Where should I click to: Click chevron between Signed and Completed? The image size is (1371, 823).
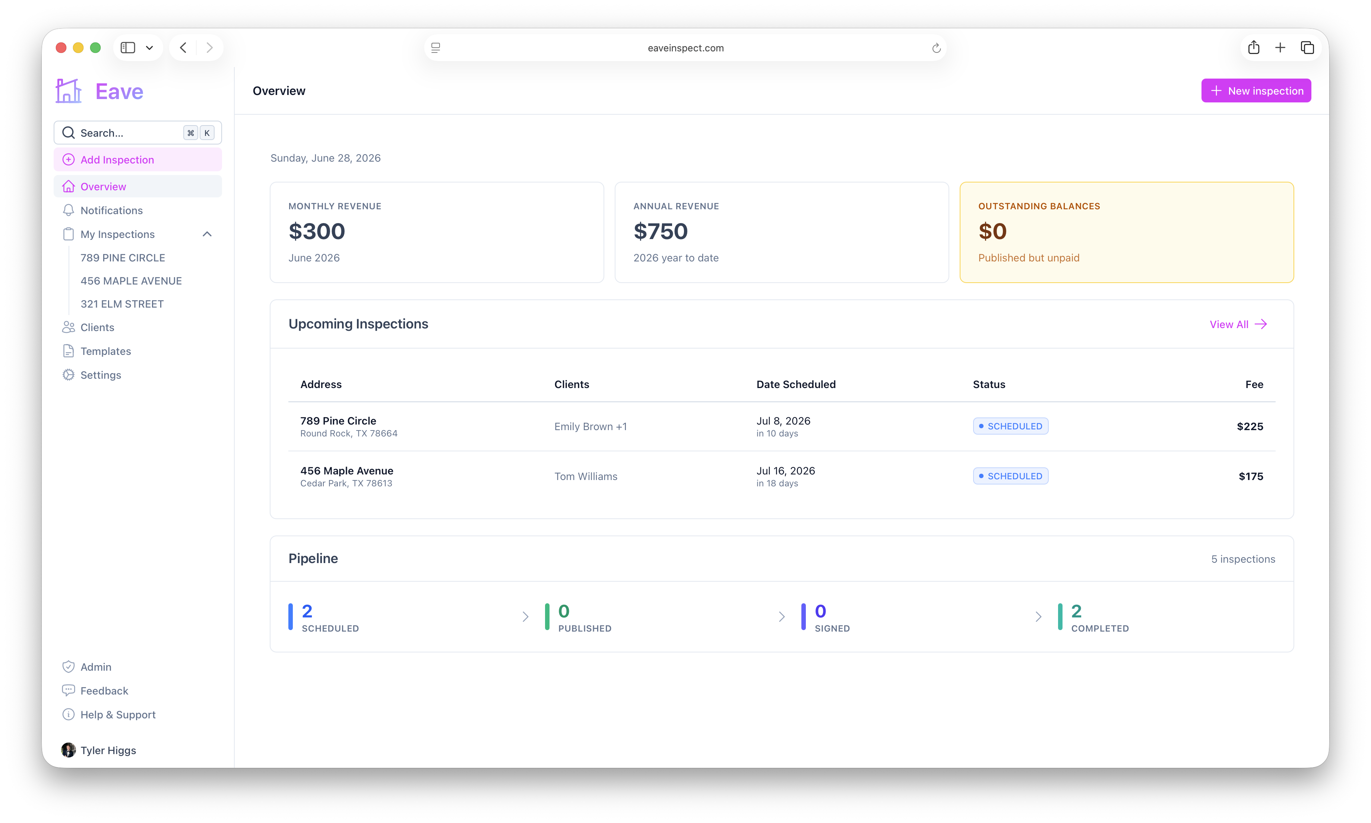pyautogui.click(x=1038, y=617)
